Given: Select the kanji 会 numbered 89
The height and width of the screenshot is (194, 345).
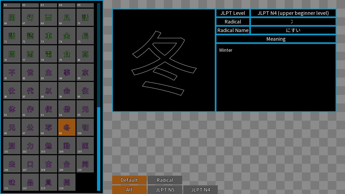Looking at the screenshot, I should click(67, 91).
